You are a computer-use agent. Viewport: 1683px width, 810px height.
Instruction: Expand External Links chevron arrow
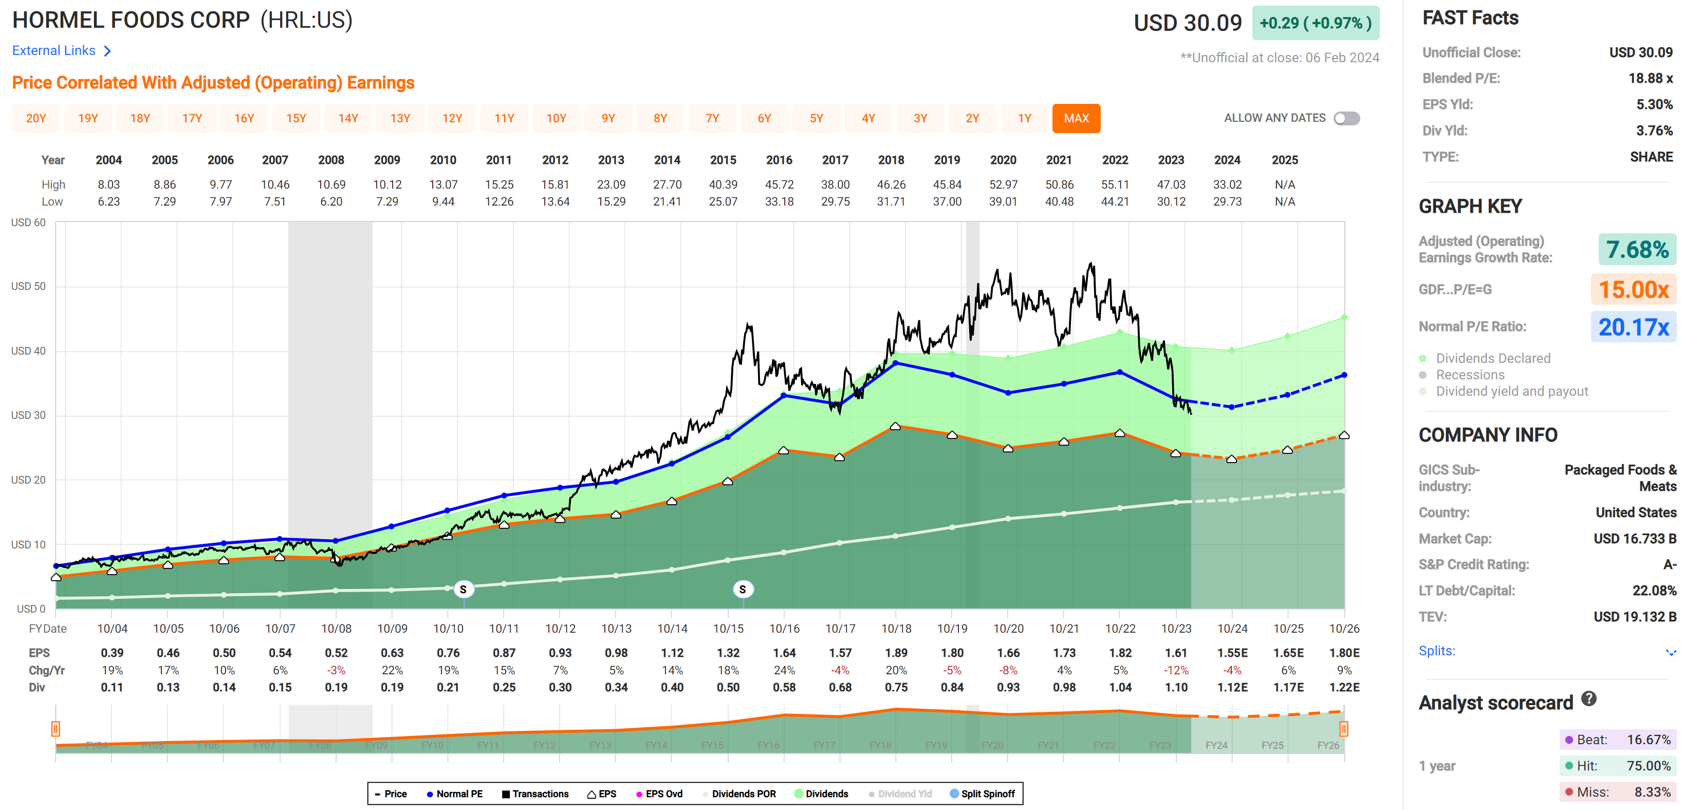pos(108,51)
